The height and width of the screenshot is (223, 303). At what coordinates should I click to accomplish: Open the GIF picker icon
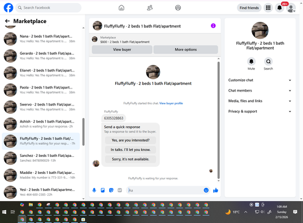(120, 190)
